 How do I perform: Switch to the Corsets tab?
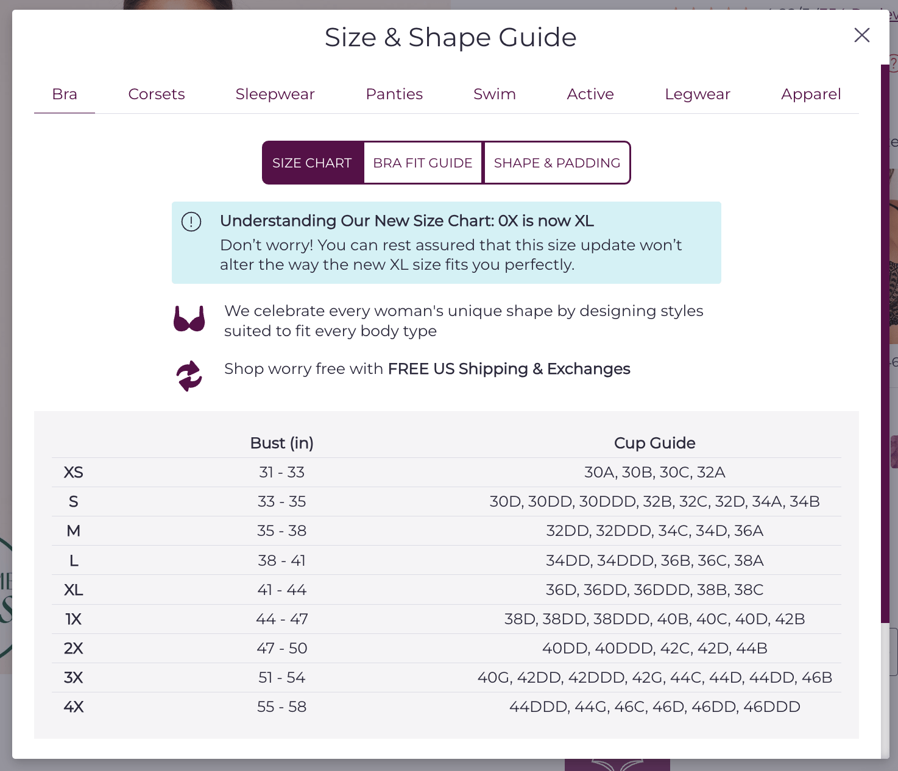(157, 94)
